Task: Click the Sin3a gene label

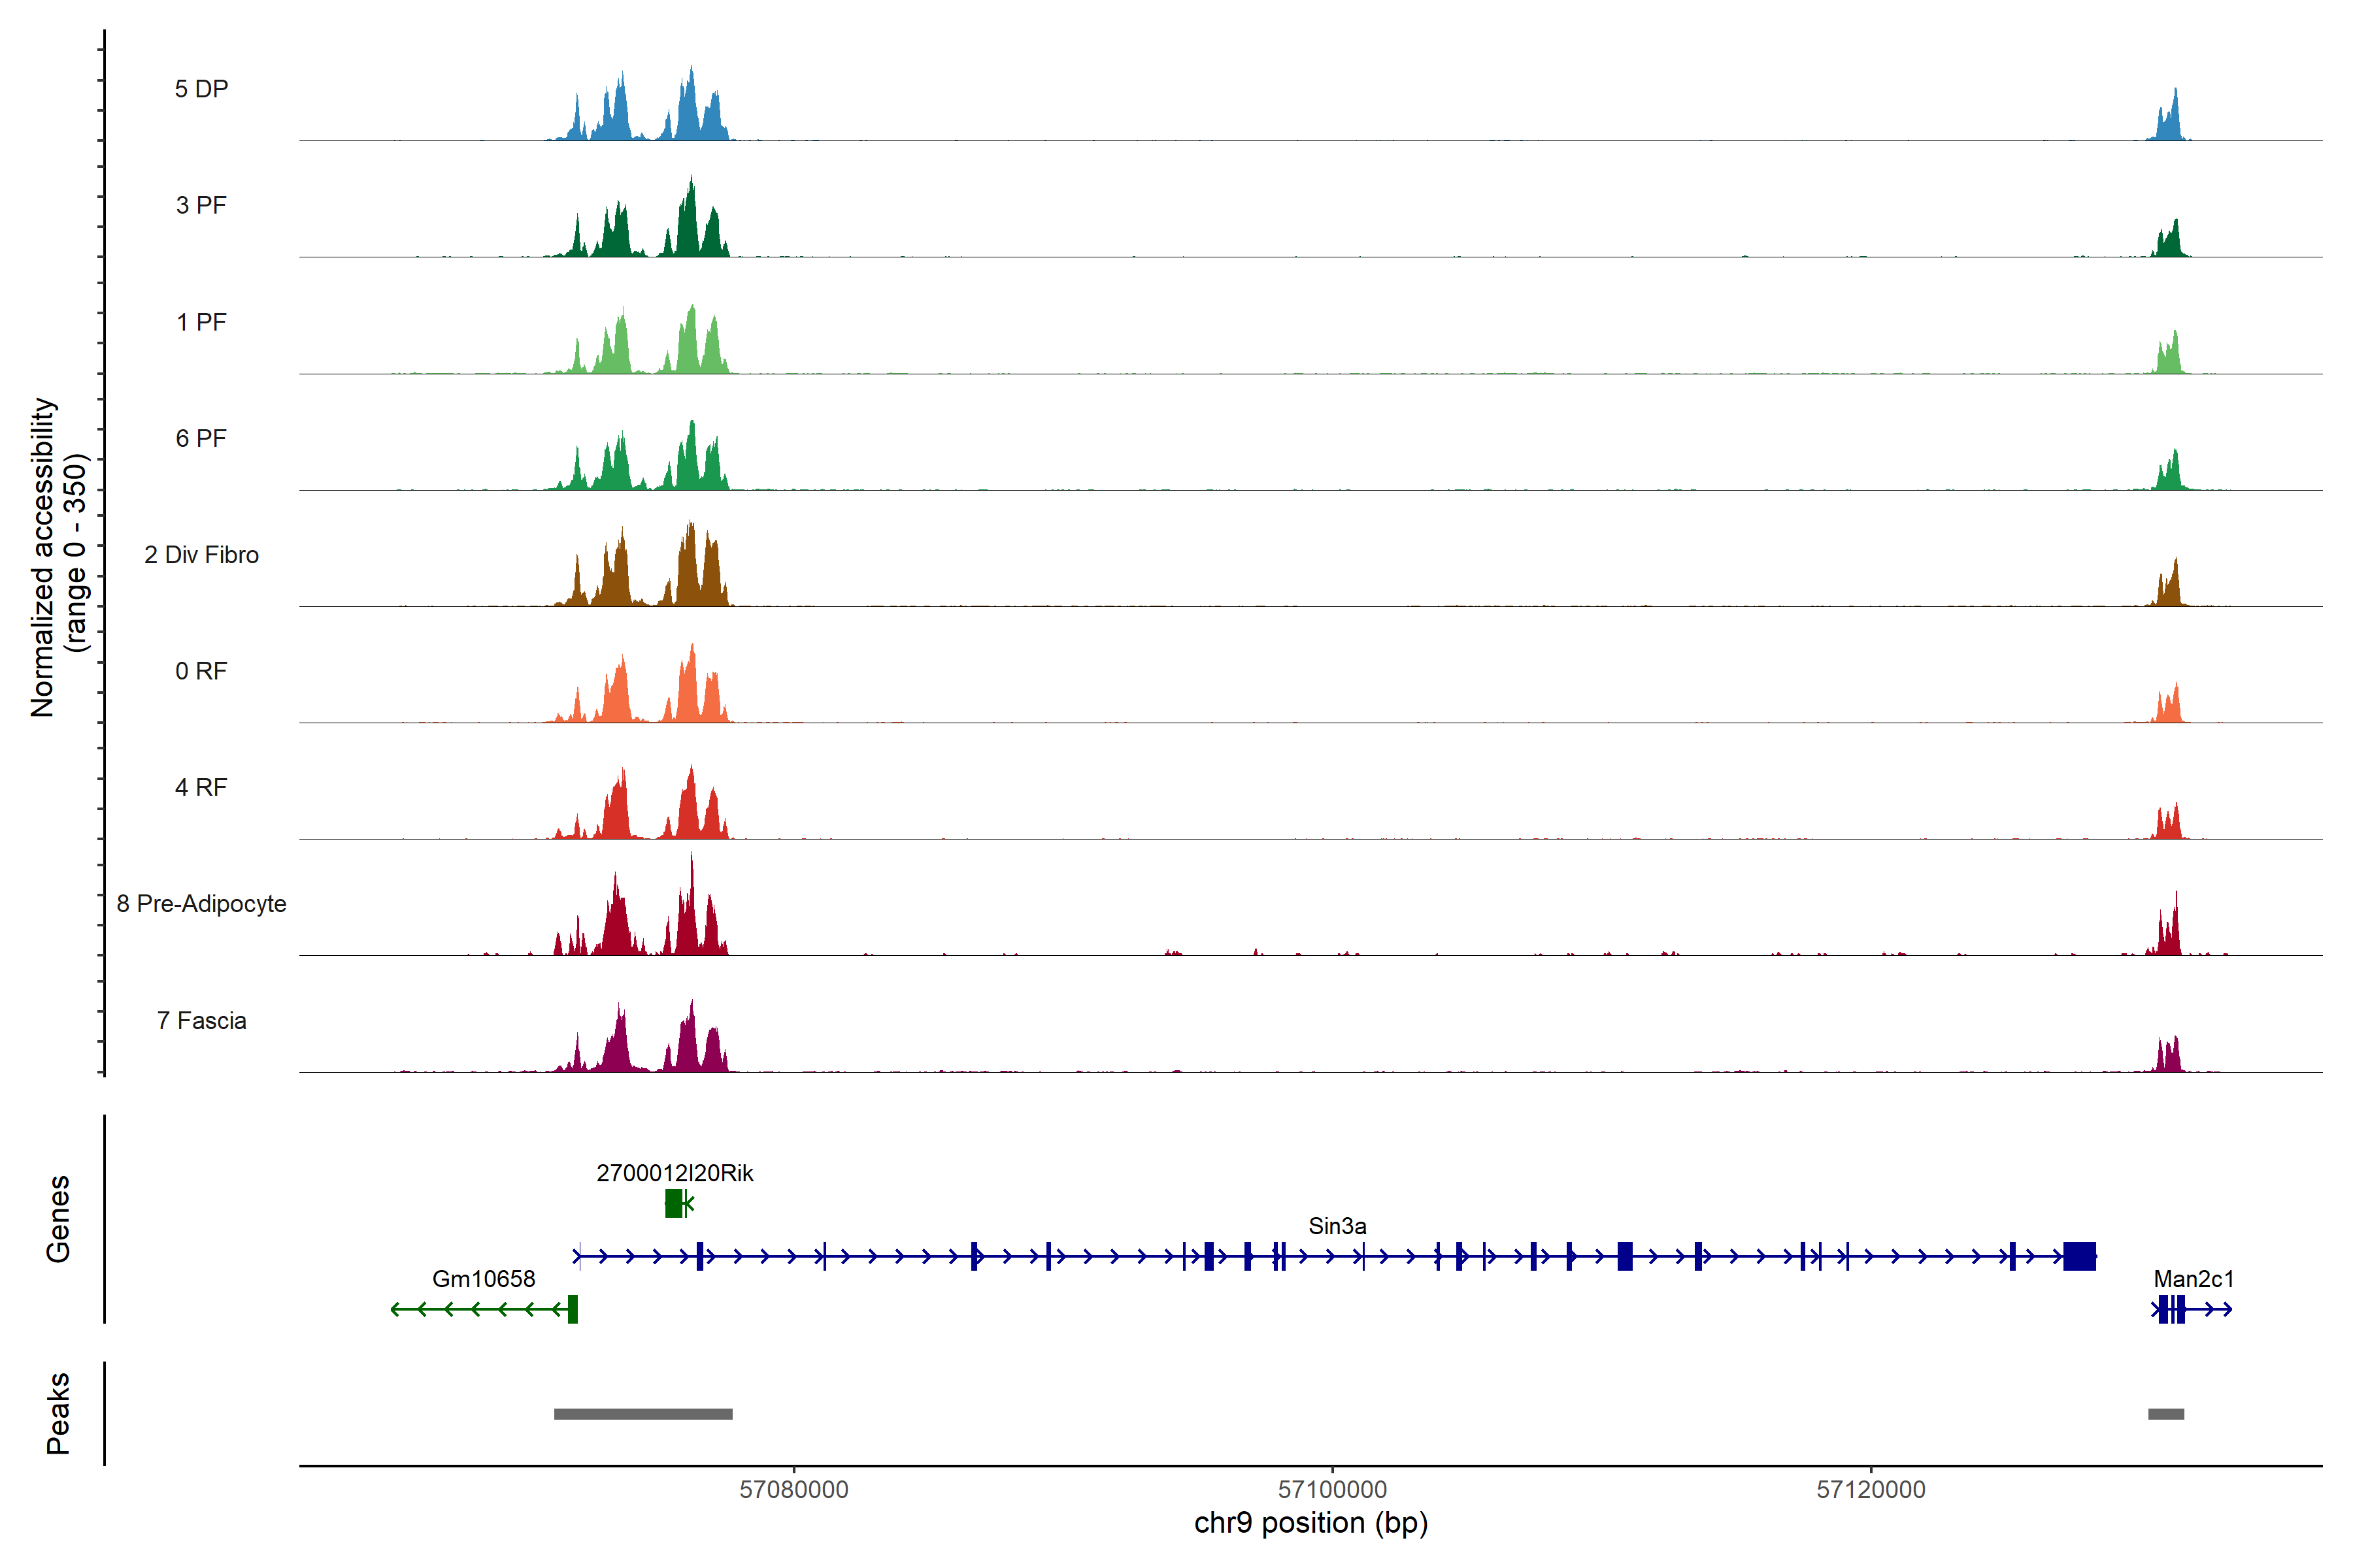Action: click(1337, 1226)
